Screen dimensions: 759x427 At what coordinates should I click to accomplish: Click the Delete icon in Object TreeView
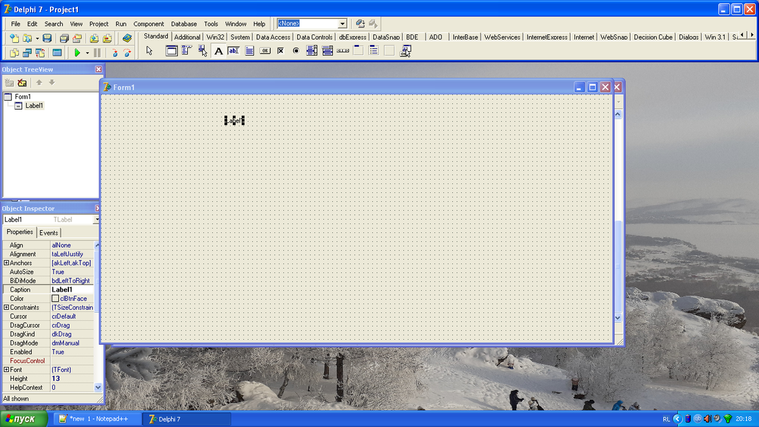tap(22, 82)
